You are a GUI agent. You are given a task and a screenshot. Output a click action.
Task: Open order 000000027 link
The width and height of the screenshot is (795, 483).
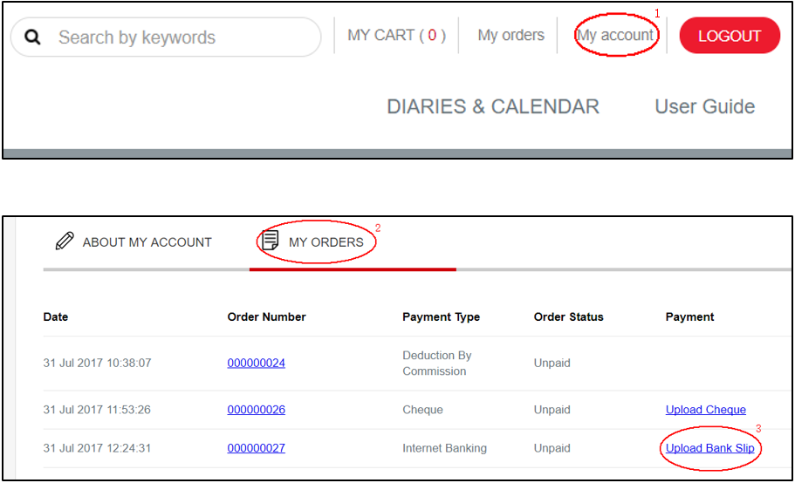[256, 448]
